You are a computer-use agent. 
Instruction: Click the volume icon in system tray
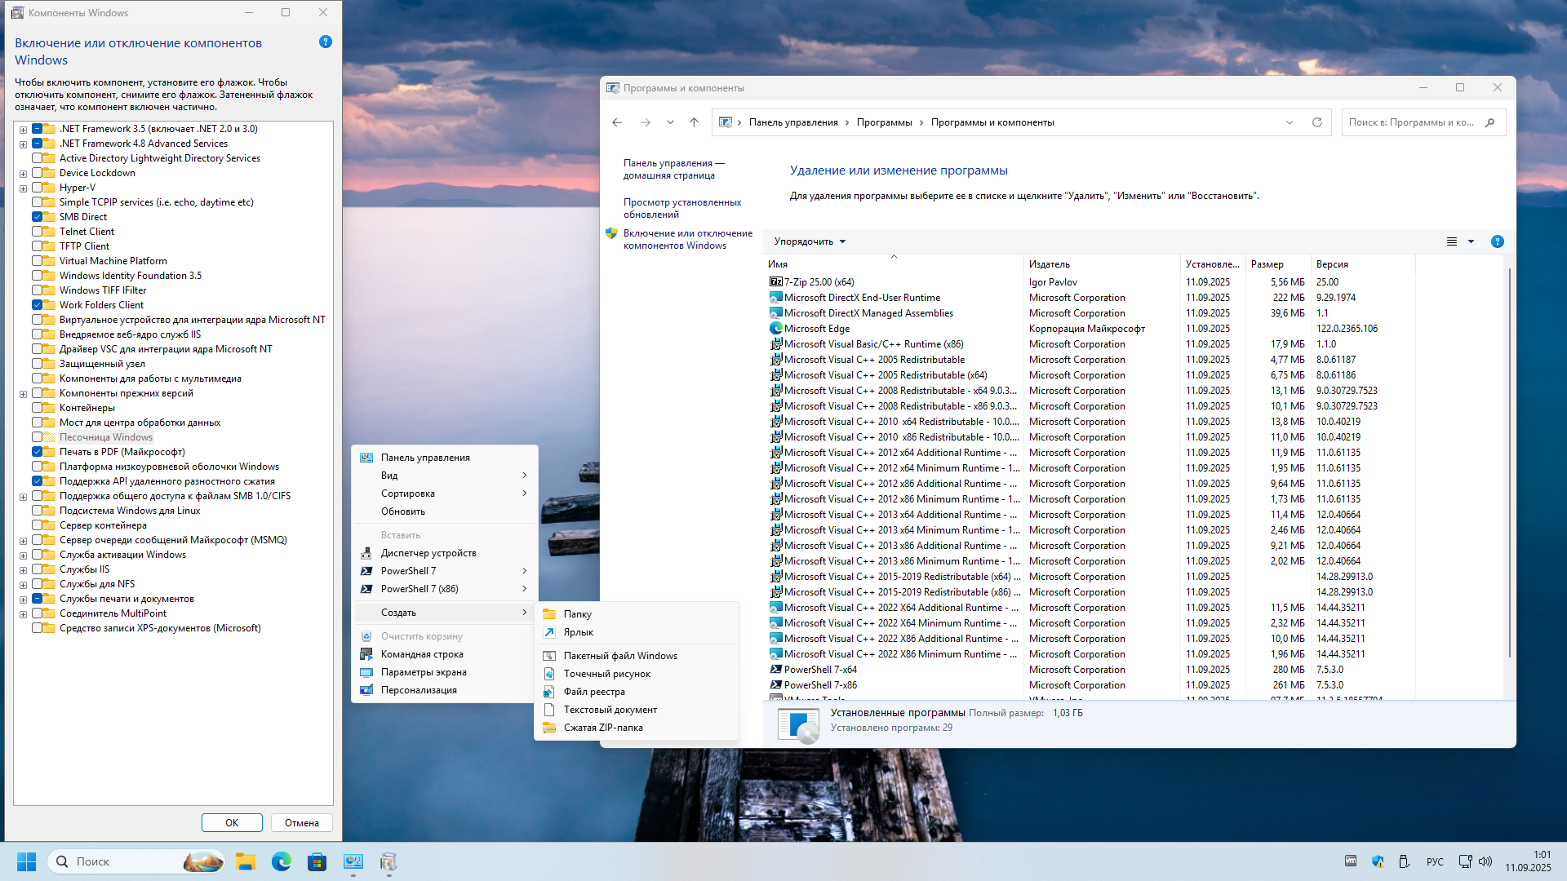coord(1485,861)
